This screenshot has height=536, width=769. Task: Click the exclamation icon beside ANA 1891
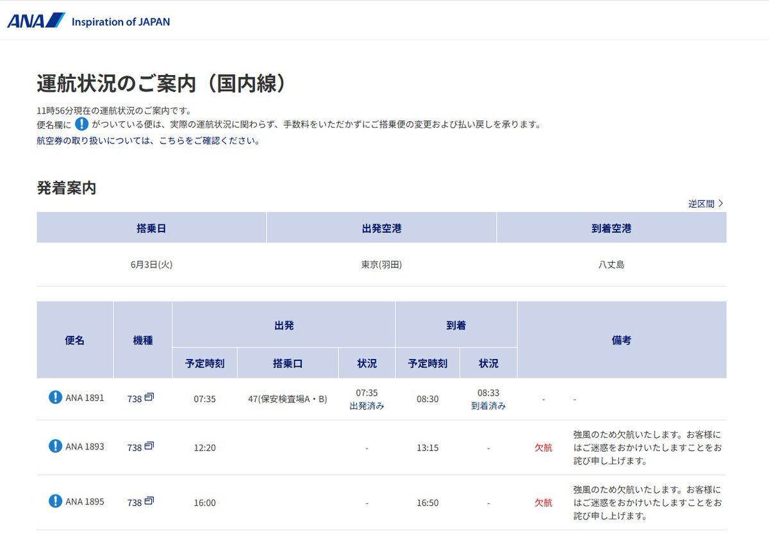(x=56, y=398)
